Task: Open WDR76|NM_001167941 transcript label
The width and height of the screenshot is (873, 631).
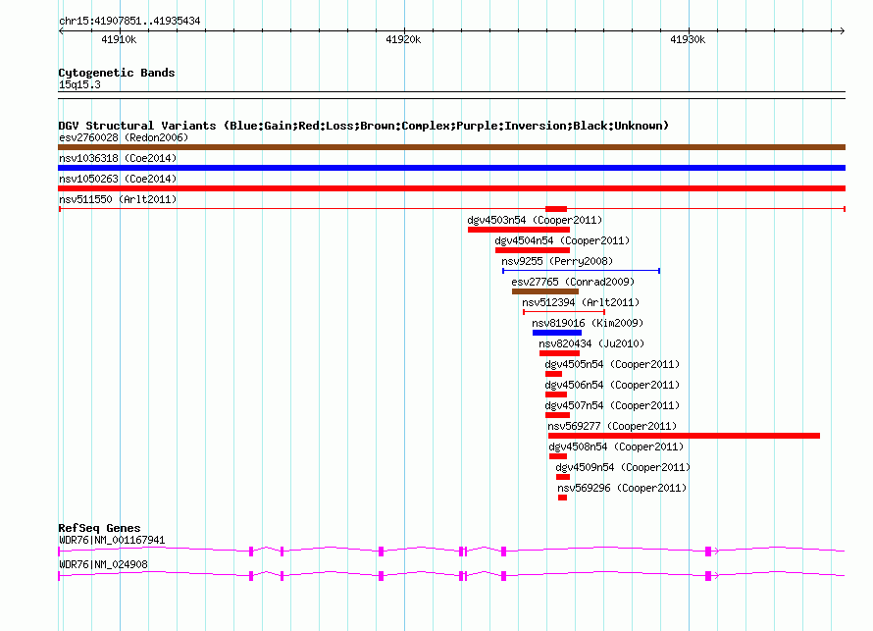Action: [x=112, y=540]
